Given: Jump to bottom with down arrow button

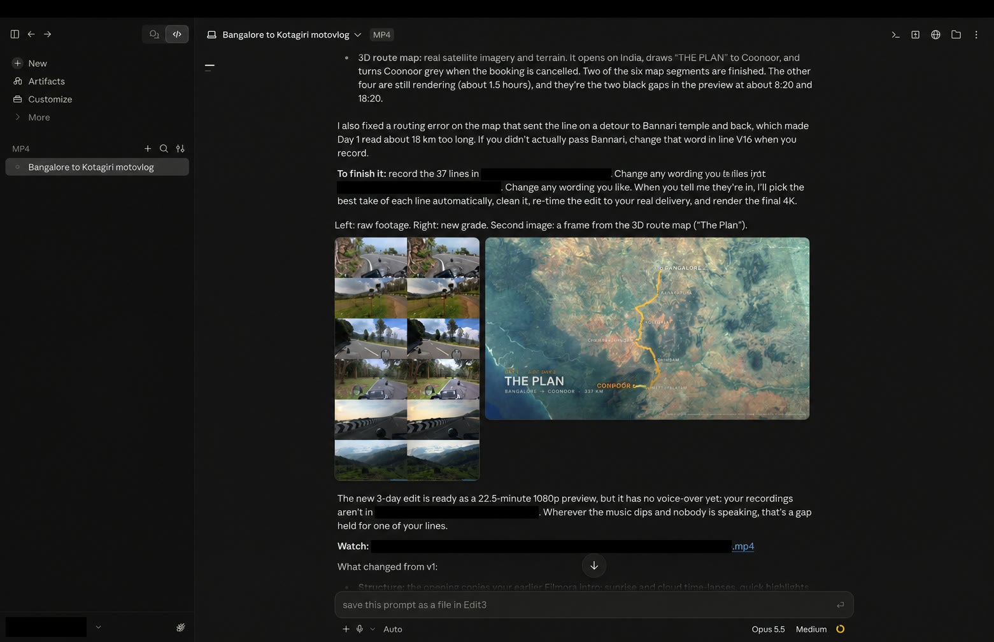Looking at the screenshot, I should [594, 566].
